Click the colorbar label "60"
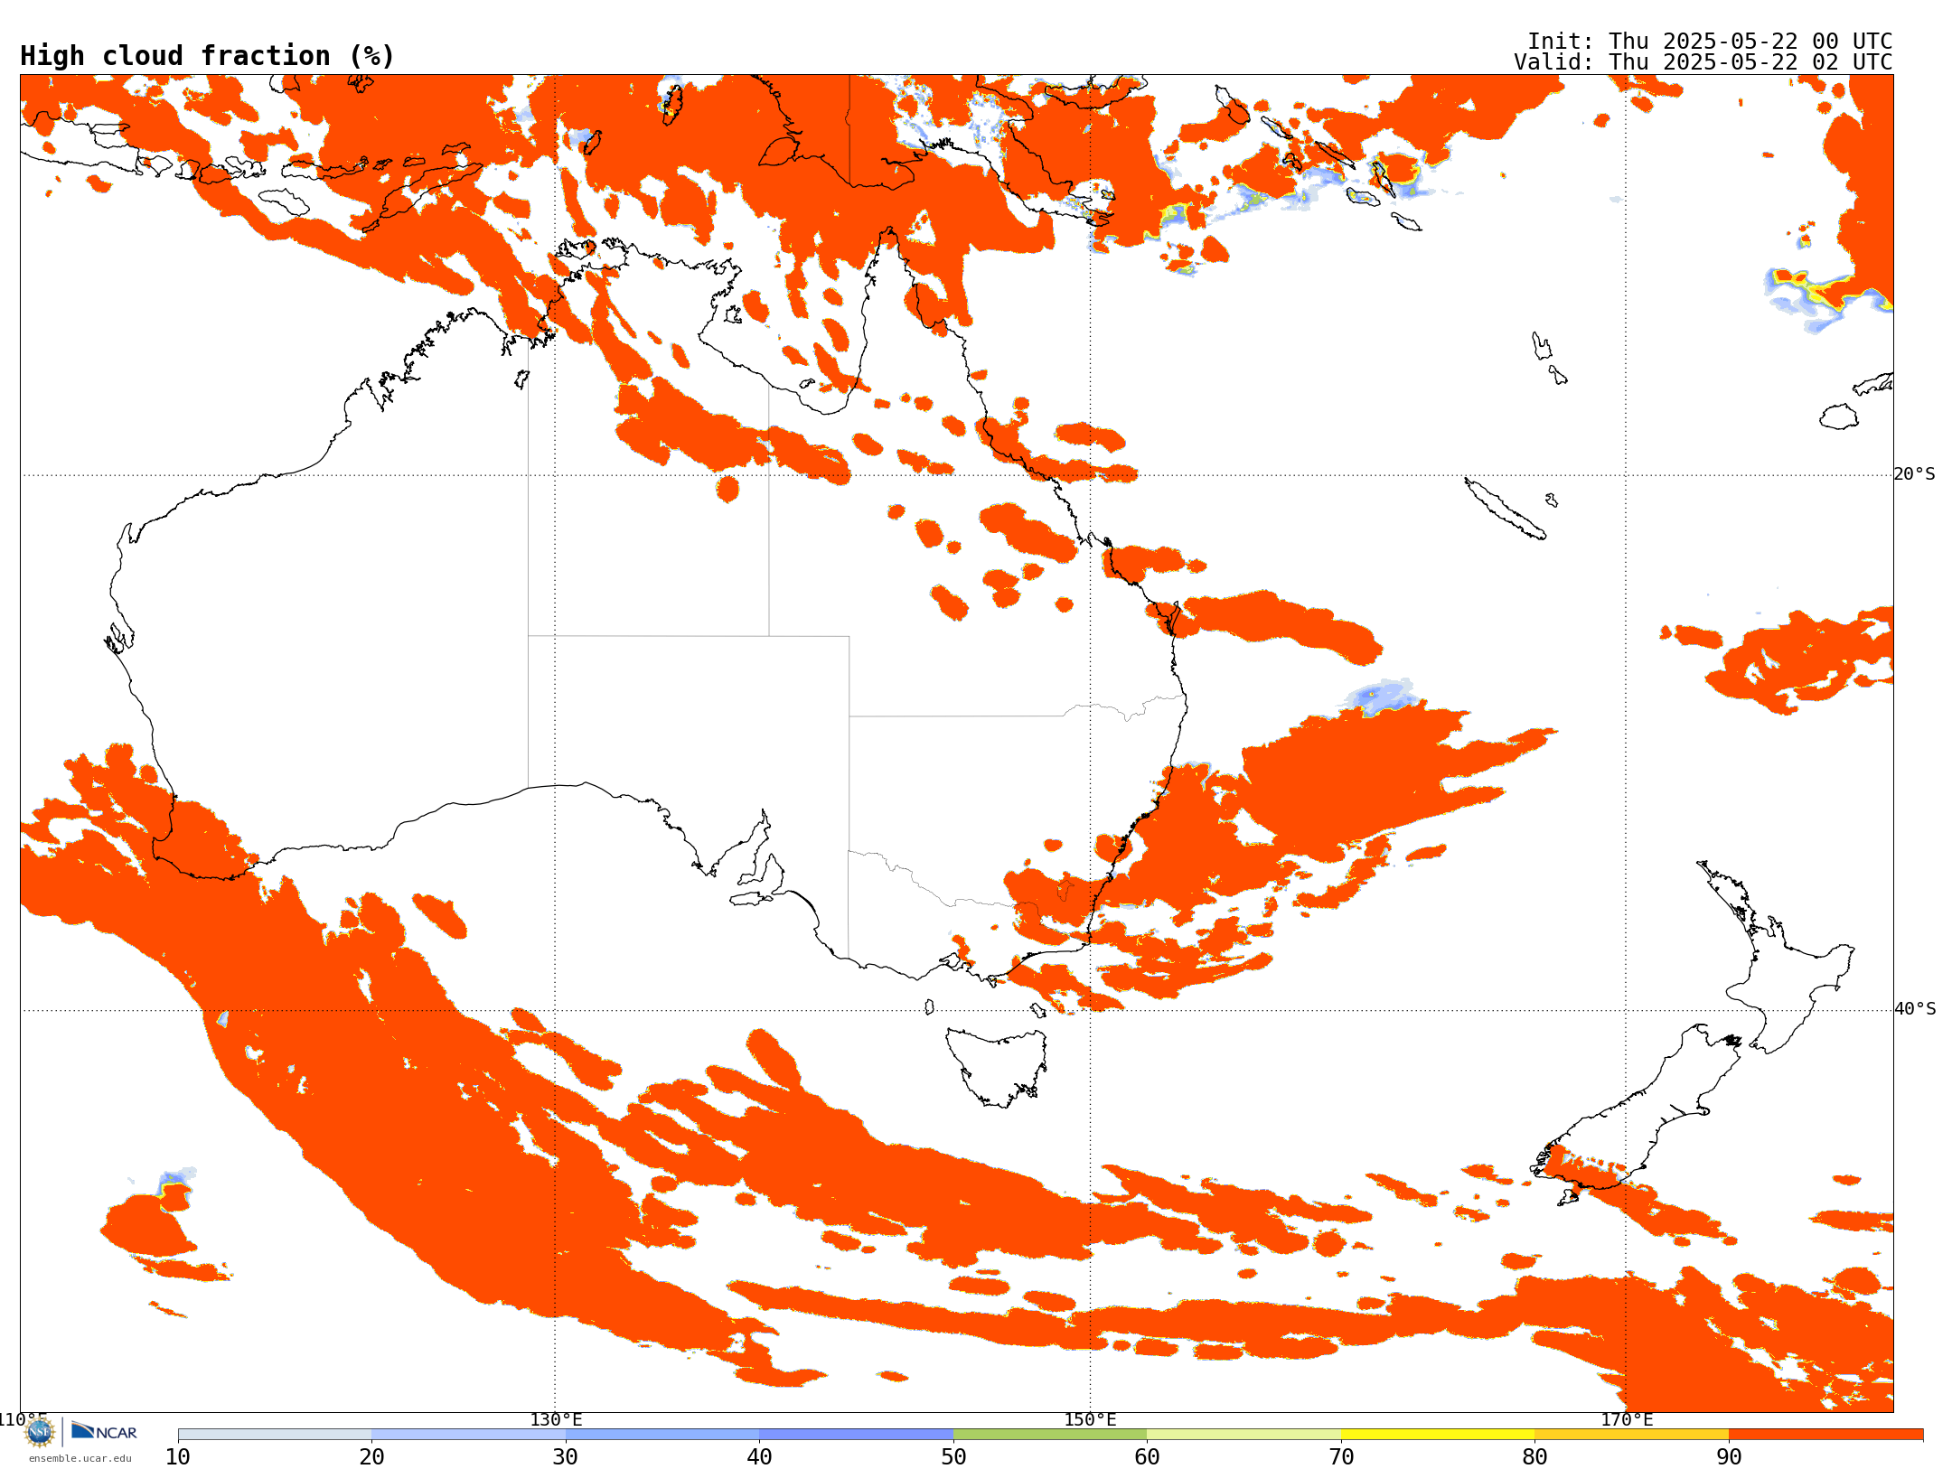 tap(1147, 1457)
